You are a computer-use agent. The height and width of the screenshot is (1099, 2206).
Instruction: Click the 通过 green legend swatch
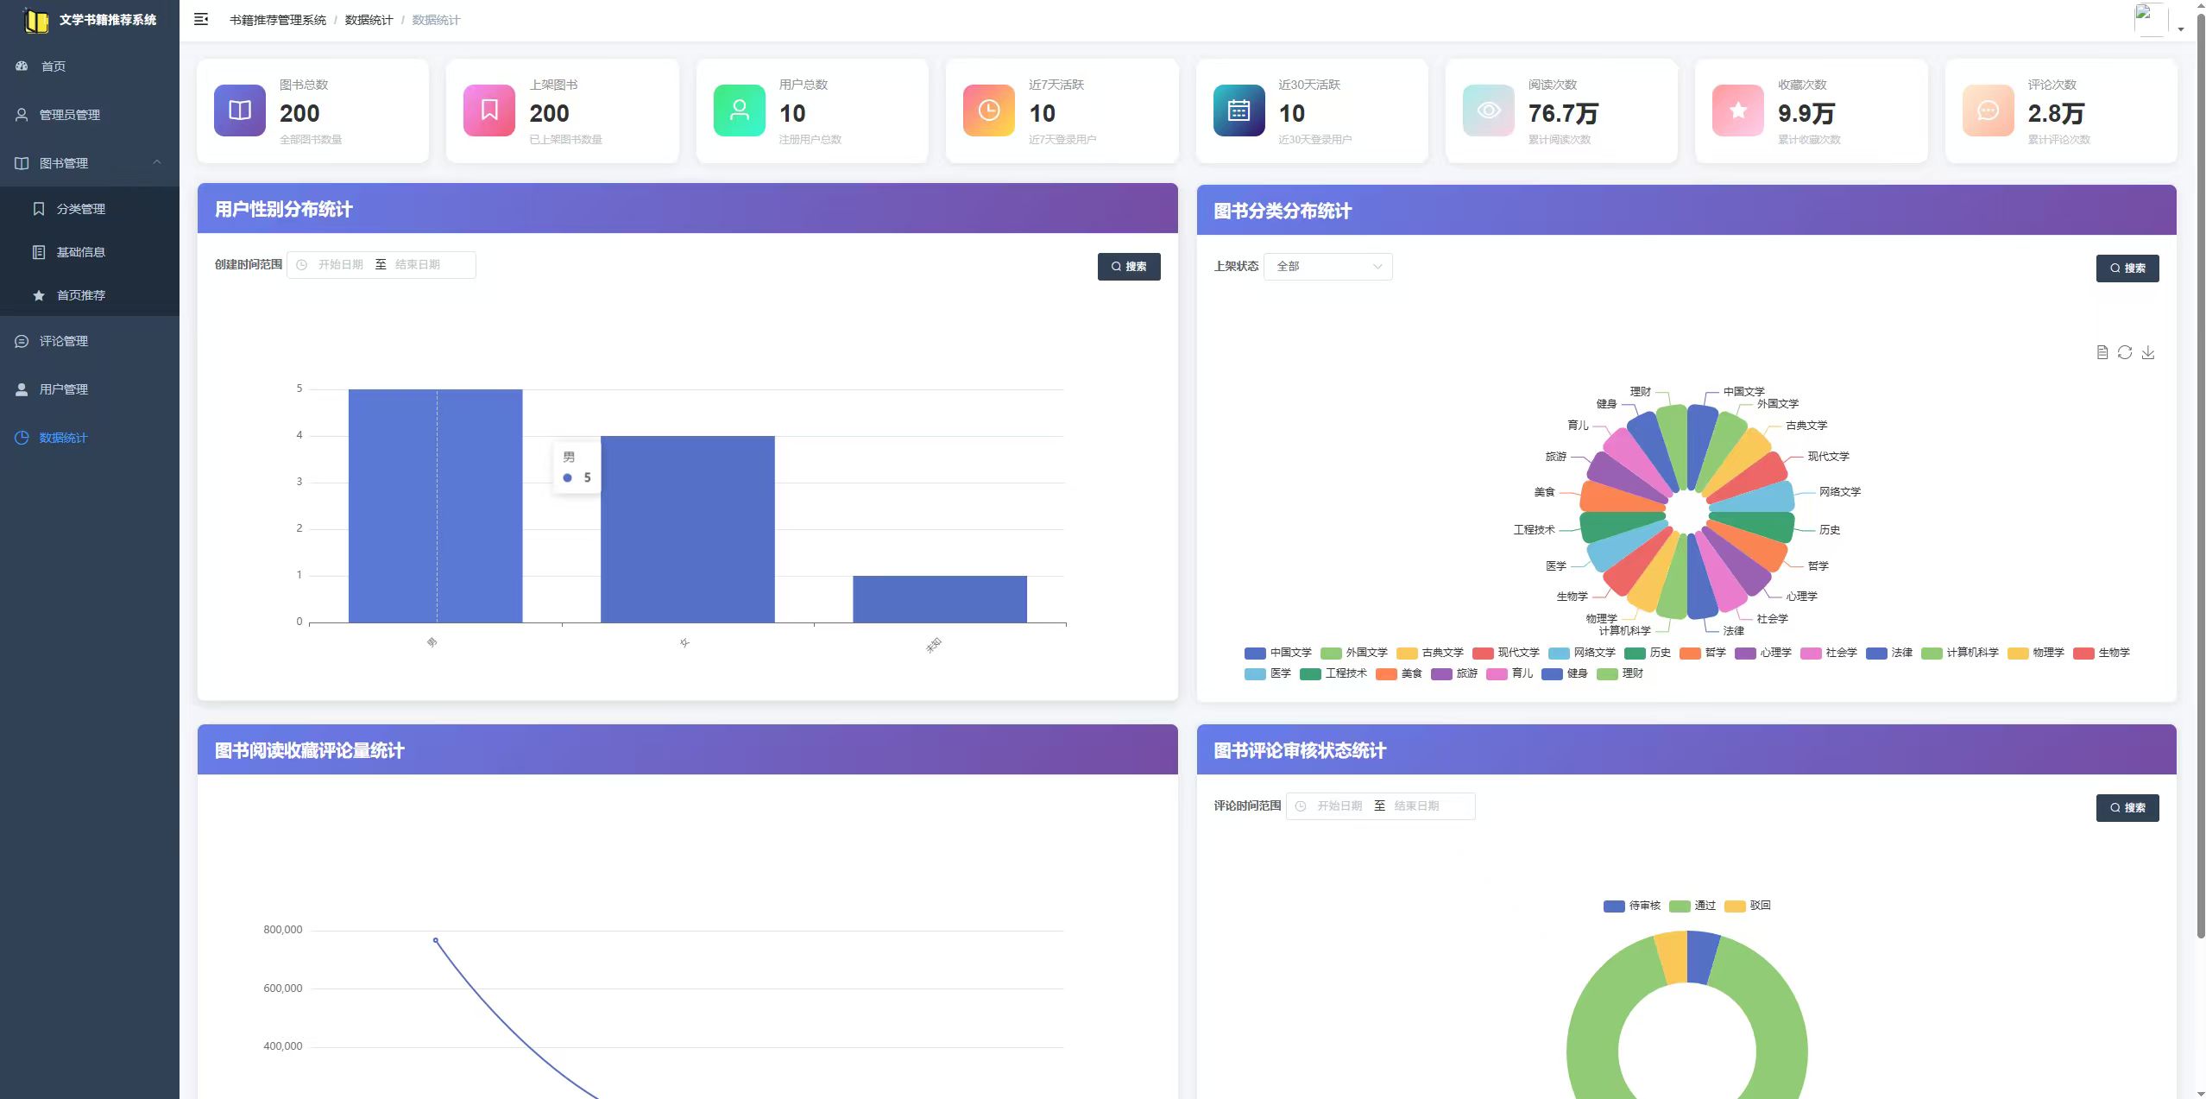pos(1680,906)
